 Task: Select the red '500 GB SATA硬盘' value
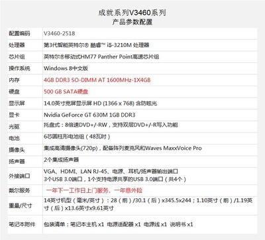coord(66,91)
